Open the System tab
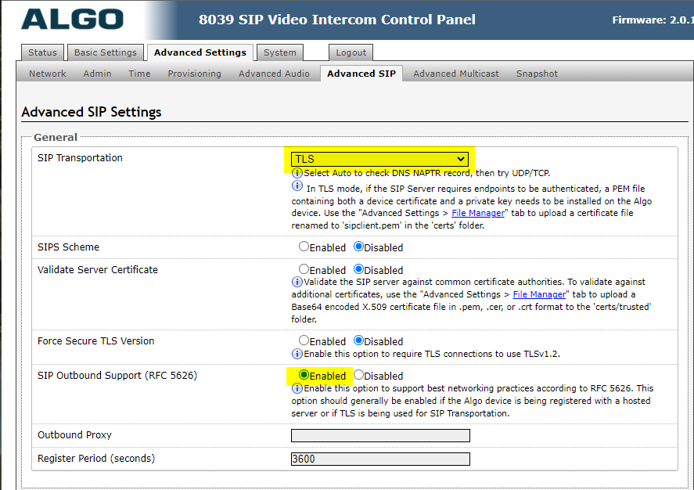 [x=280, y=52]
